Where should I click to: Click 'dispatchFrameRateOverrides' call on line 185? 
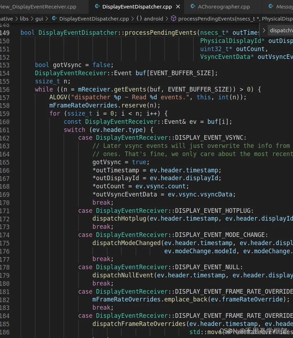pos(139,324)
